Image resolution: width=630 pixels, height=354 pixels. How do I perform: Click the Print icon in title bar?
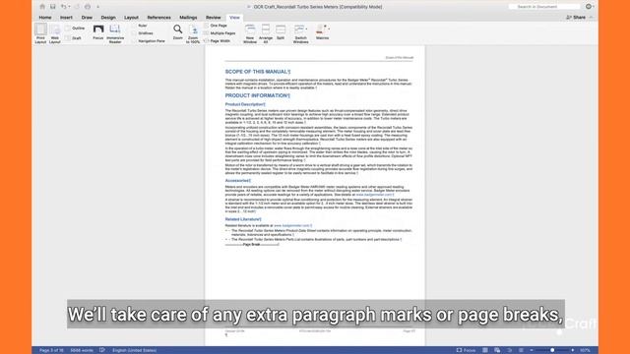click(88, 7)
